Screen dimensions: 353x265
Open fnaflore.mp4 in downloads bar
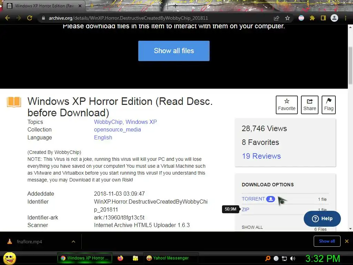click(x=29, y=242)
